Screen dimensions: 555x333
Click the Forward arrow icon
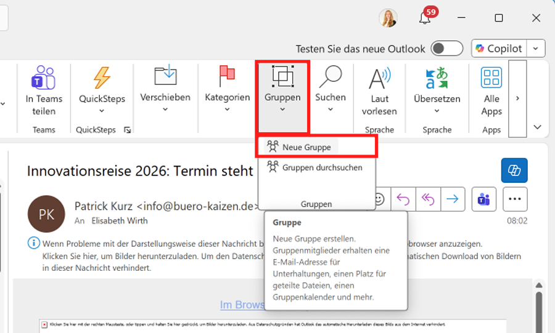coord(453,199)
